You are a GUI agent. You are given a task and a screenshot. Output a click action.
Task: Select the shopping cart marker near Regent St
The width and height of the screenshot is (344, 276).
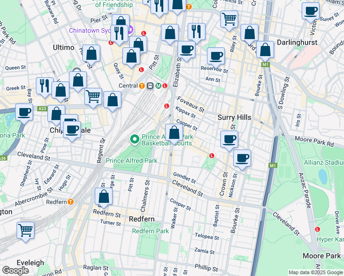coord(93,98)
